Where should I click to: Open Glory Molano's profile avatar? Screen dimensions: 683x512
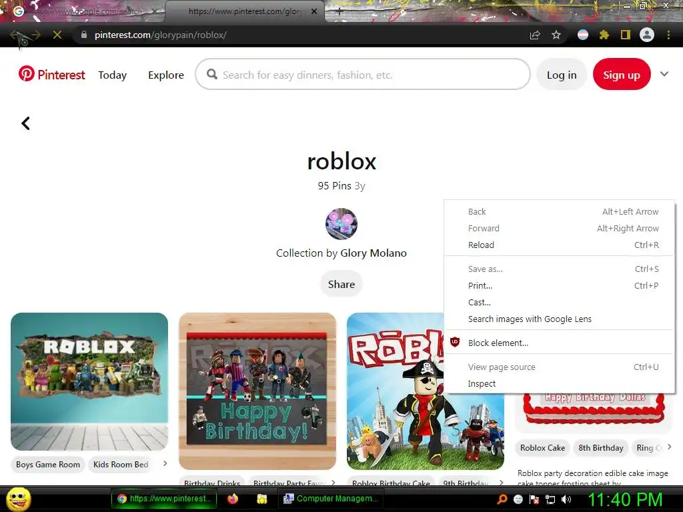coord(341,224)
